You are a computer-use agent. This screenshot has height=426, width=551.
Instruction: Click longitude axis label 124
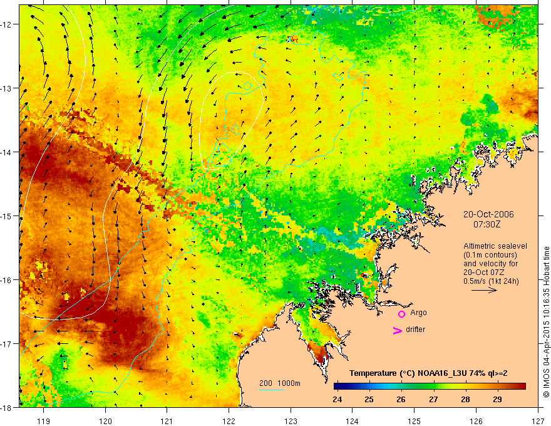pyautogui.click(x=353, y=421)
